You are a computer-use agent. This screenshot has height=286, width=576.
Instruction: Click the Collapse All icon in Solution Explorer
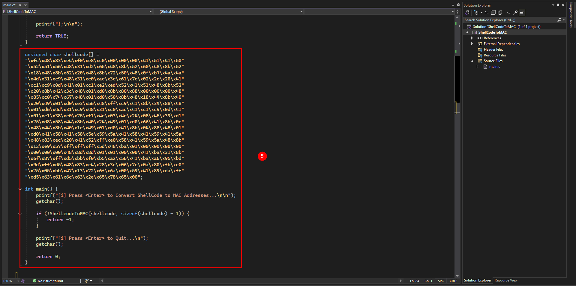tap(493, 13)
